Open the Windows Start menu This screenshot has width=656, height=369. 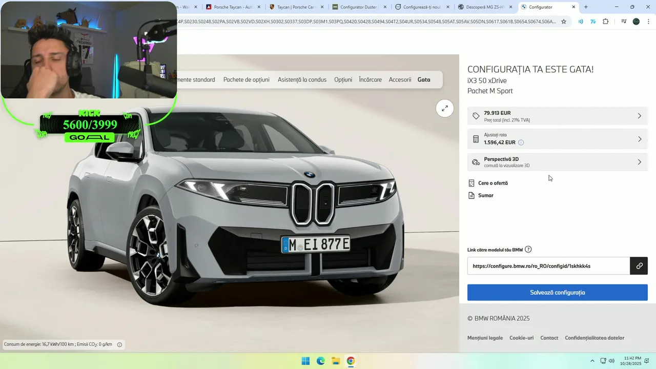[305, 361]
